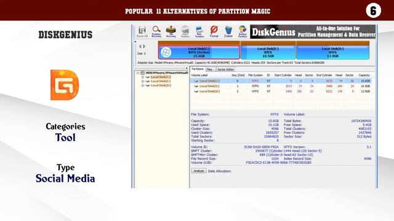The height and width of the screenshot is (221, 394).
Task: Click the HDD drive icon in tree
Action: pos(142,72)
